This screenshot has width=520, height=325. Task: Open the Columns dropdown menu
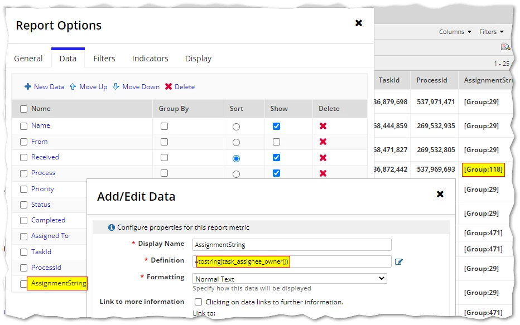[455, 32]
